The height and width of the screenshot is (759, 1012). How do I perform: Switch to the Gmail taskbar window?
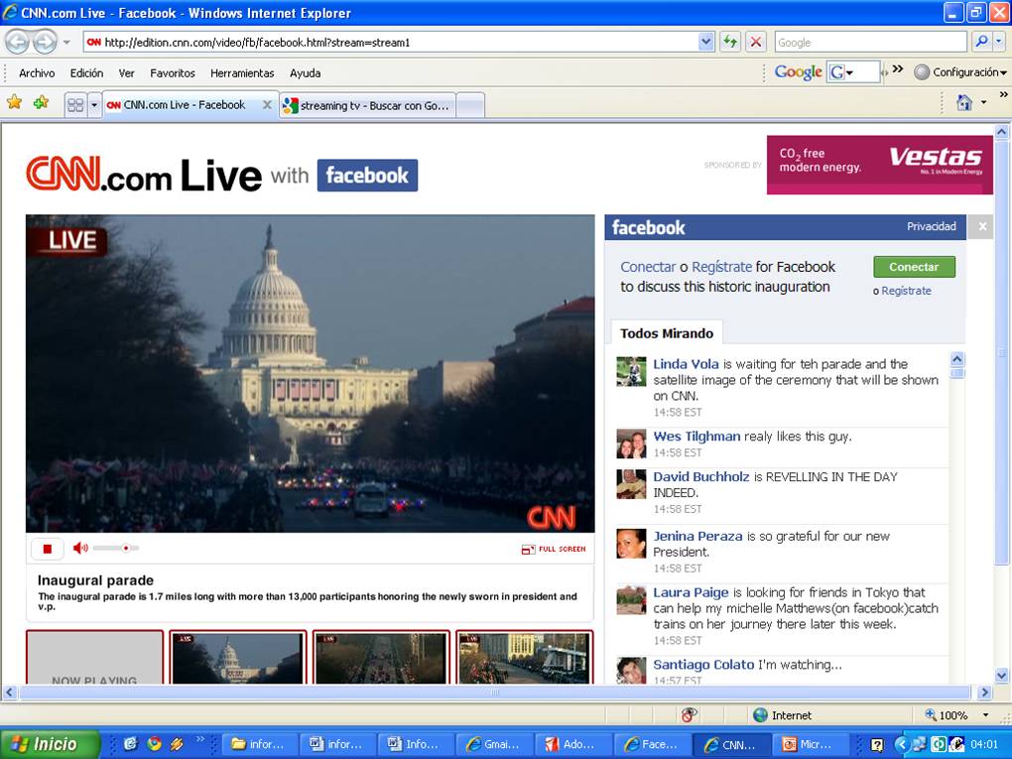click(495, 744)
